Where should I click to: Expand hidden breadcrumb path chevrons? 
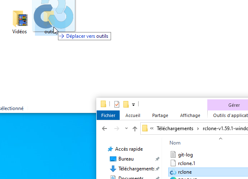(152, 129)
